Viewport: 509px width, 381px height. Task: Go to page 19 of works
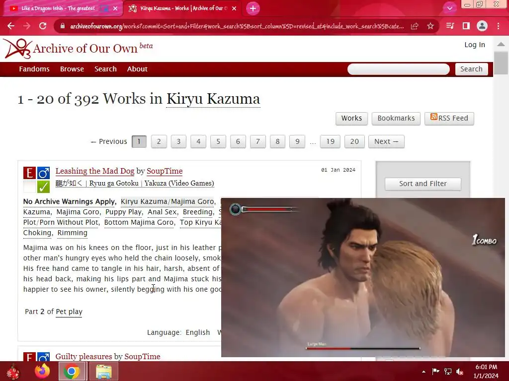click(330, 141)
